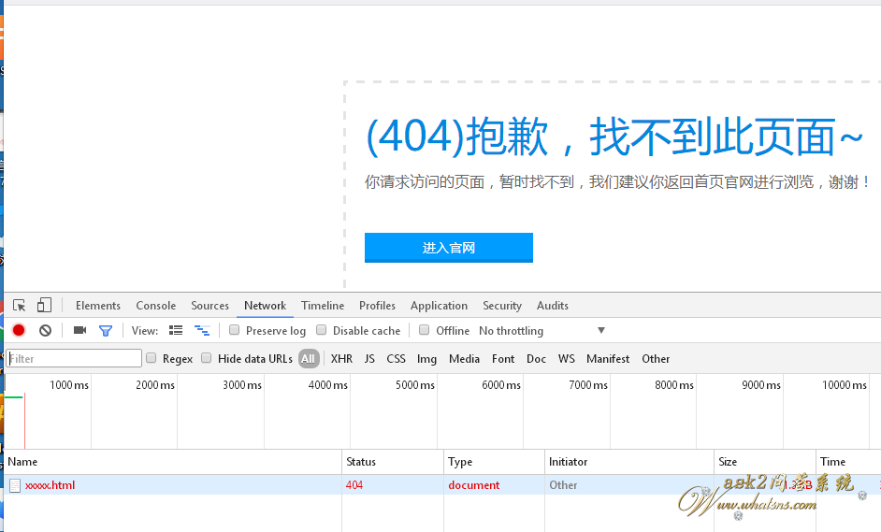Clear the network log
This screenshot has height=532, width=881.
click(x=45, y=330)
